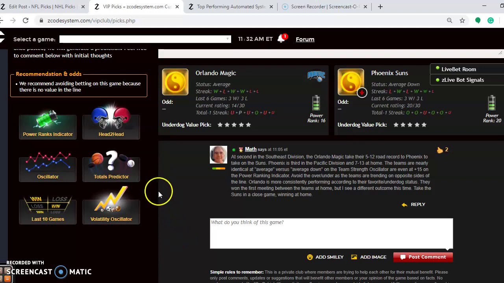Viewport: 504px width, 283px height.
Task: Close the VIP Picks tab
Action: click(x=177, y=7)
